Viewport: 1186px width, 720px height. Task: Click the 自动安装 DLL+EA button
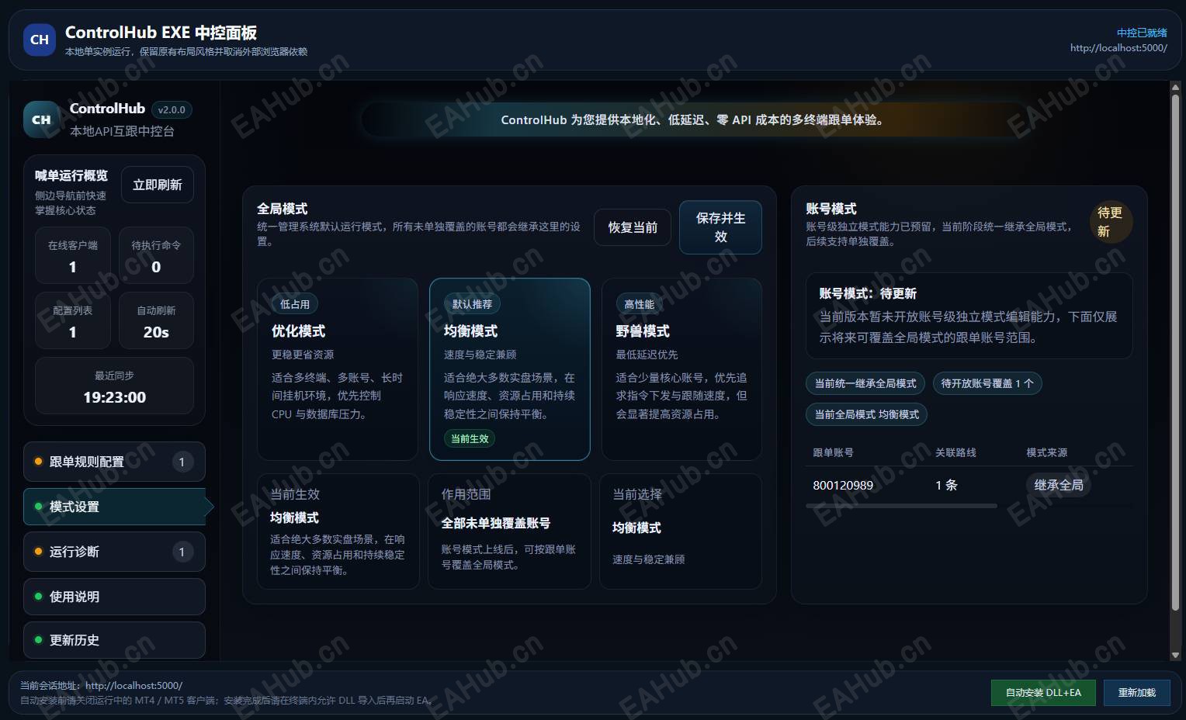pyautogui.click(x=1043, y=692)
